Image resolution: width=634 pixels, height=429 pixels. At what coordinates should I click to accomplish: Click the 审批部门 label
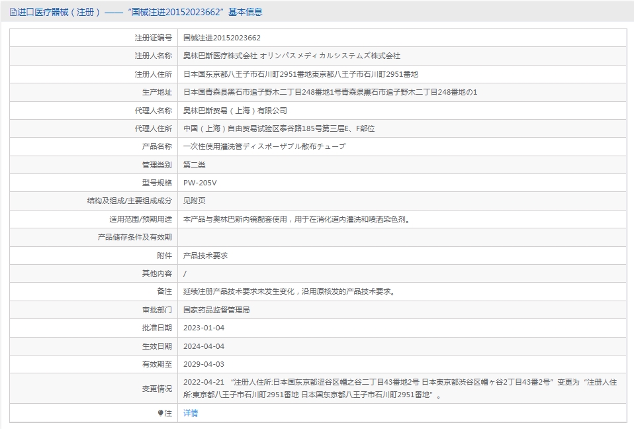pyautogui.click(x=157, y=310)
